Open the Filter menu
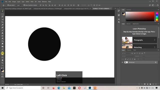This screenshot has height=90, width=160. click(32, 2)
